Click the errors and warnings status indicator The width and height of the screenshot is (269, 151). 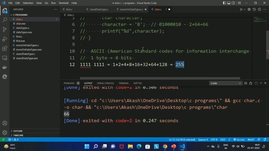(x=13, y=140)
